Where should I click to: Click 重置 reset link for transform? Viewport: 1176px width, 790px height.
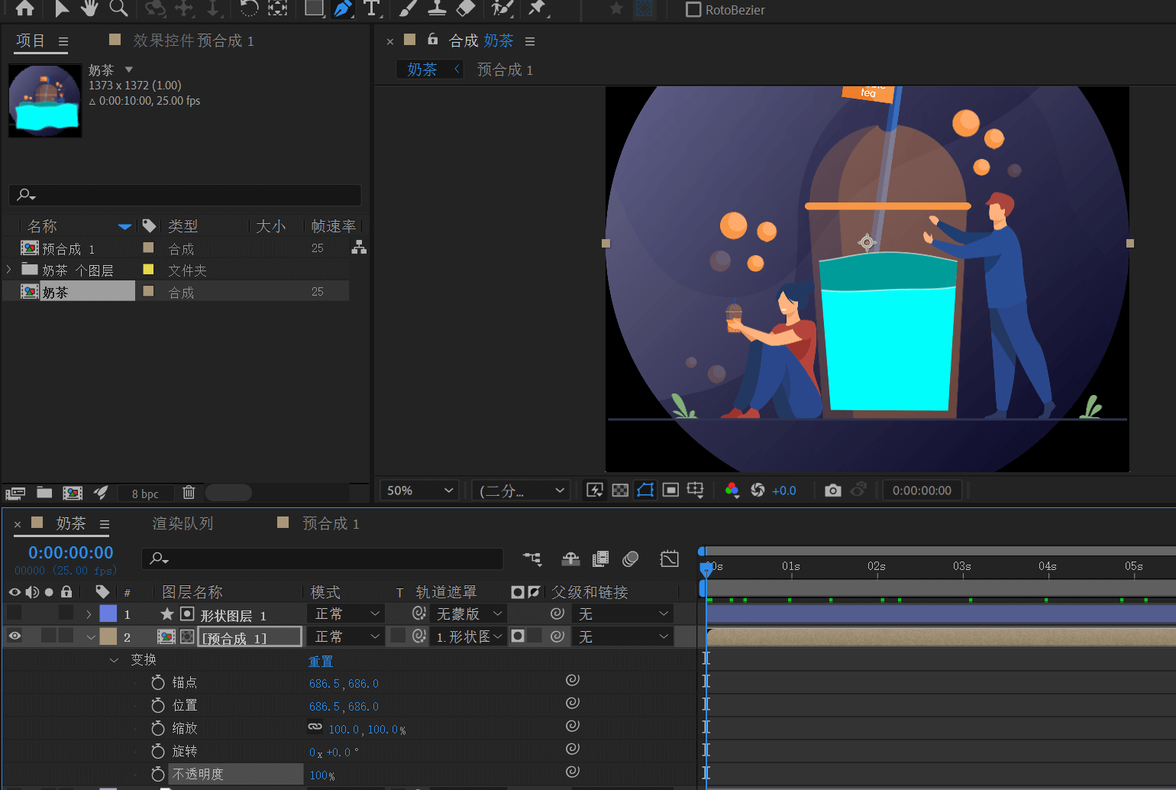[x=320, y=661]
